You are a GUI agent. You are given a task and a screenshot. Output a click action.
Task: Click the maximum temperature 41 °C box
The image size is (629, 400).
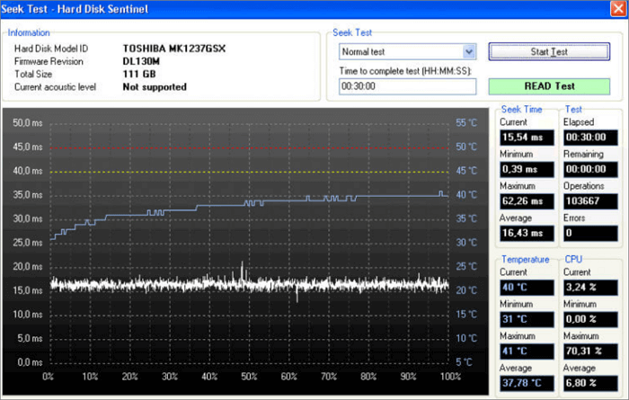pyautogui.click(x=526, y=351)
